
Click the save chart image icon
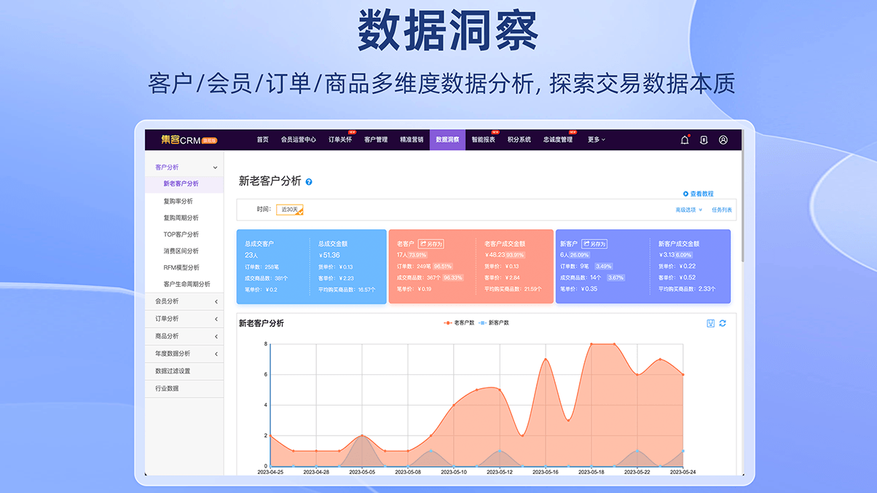pyautogui.click(x=710, y=323)
